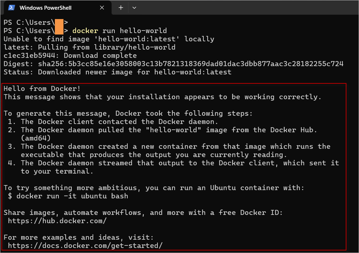Viewport: 359px width, 253px height.
Task: Close the Windows PowerShell tab
Action: [103, 8]
